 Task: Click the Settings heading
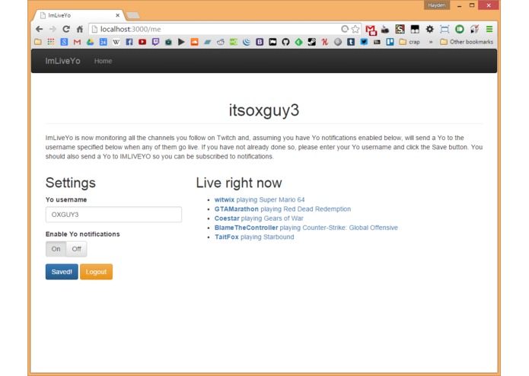tap(71, 183)
